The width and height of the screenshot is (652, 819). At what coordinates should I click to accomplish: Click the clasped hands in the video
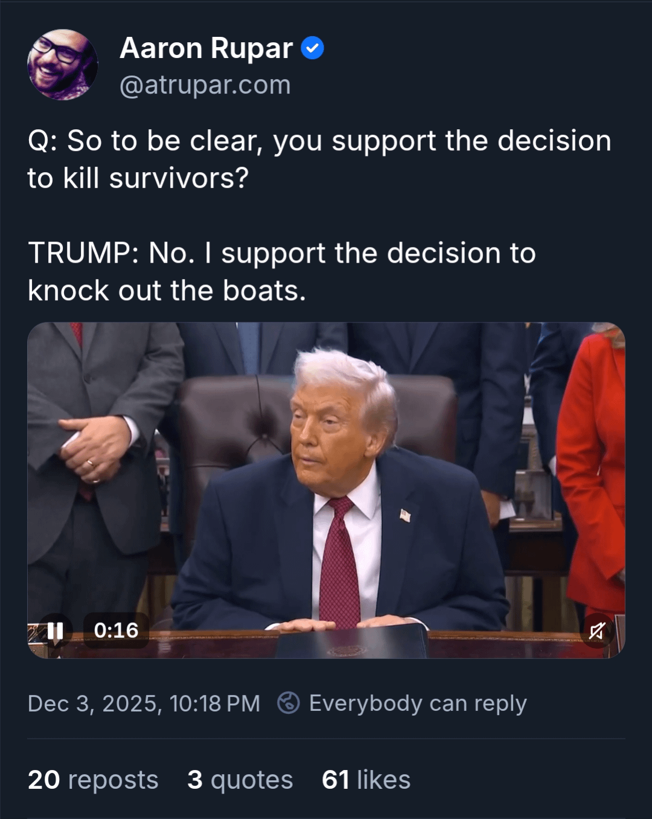coord(95,449)
